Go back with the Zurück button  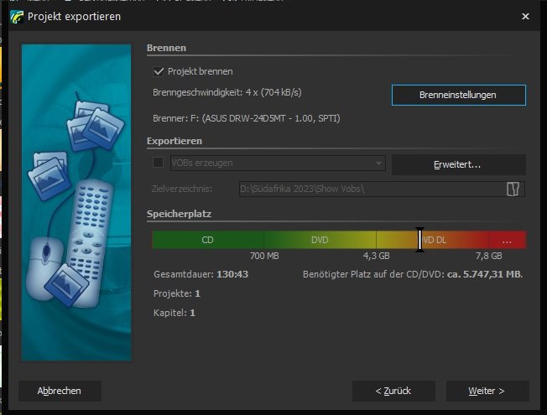click(x=393, y=391)
